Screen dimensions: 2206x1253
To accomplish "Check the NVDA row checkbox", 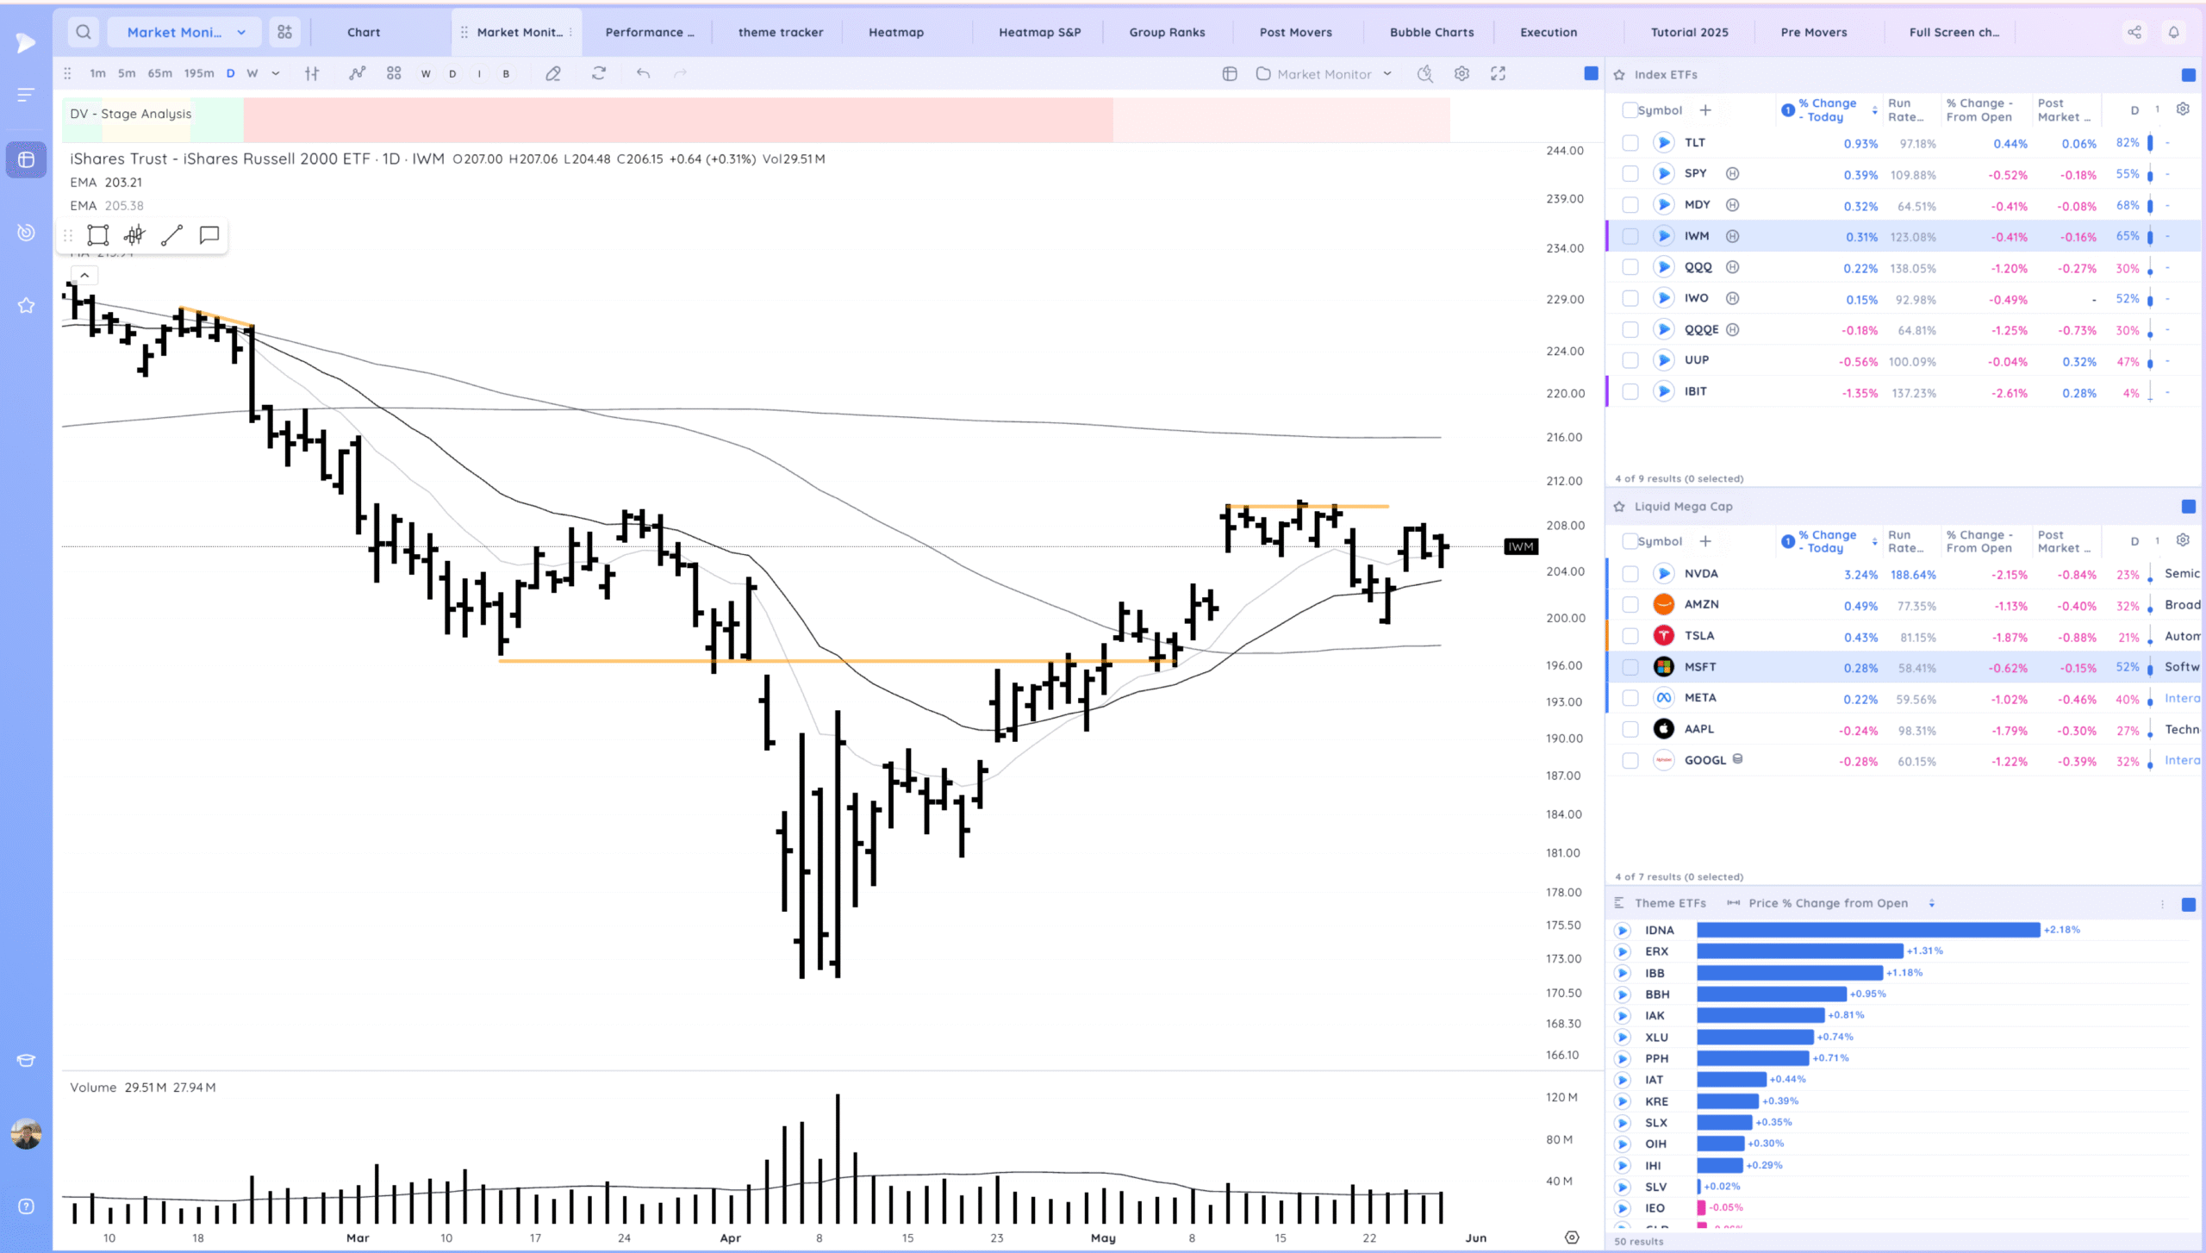I will tap(1630, 574).
